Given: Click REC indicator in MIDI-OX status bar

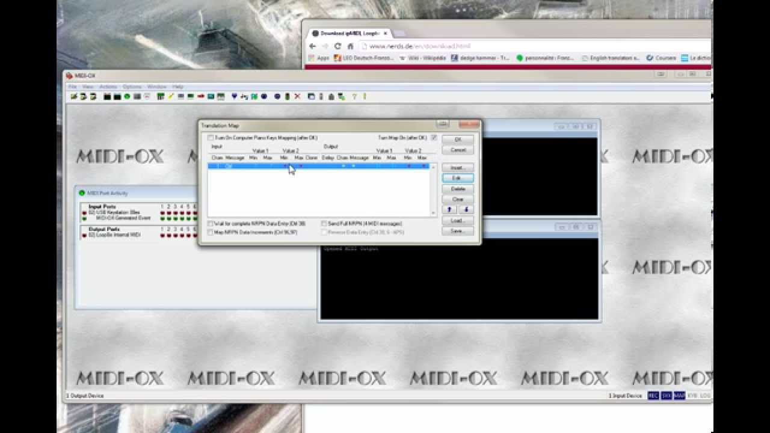Looking at the screenshot, I should [653, 396].
